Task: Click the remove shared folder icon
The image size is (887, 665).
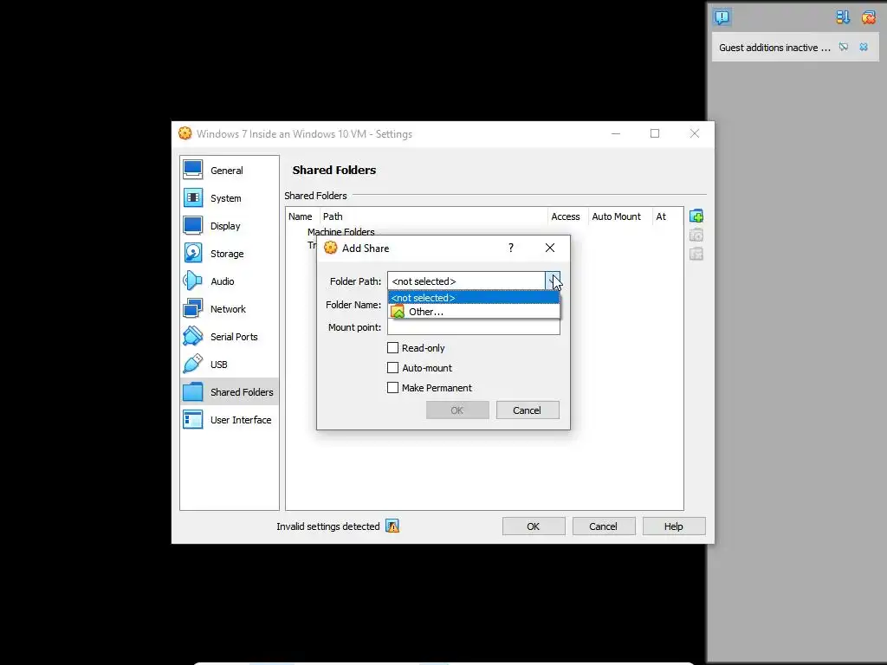Action: click(696, 254)
